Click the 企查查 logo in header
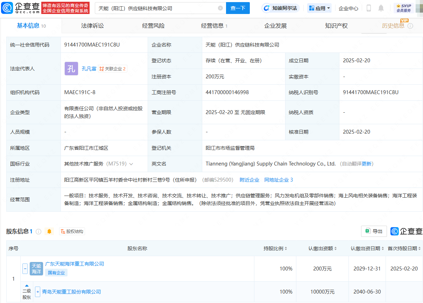Screen dimensions: 423x303 pos(21,8)
